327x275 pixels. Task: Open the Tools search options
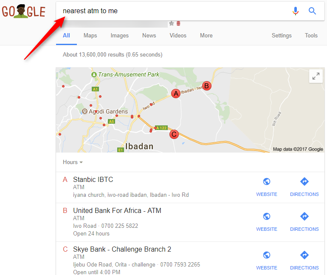coord(311,35)
